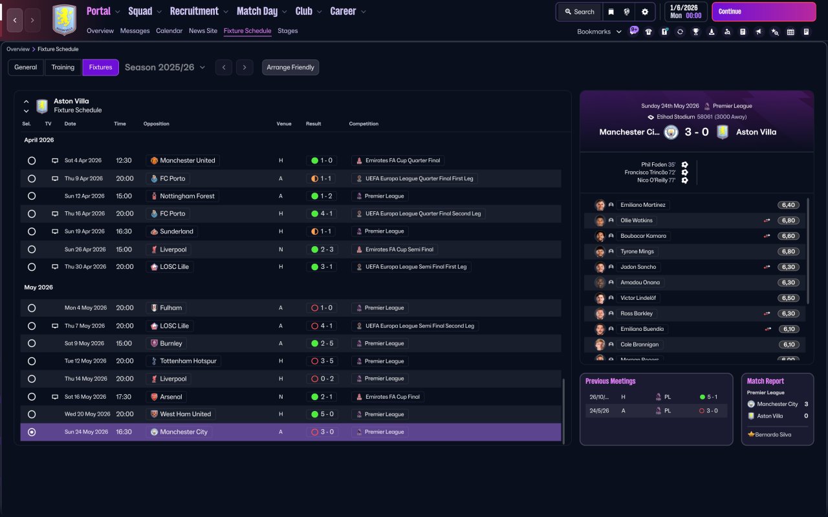The height and width of the screenshot is (517, 828).
Task: Click the calendar grid icon in bookmarks bar
Action: click(790, 32)
